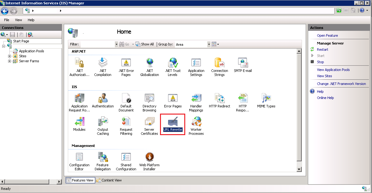Launch Web Platform Installer
Screen dimensions: 372x193
click(149, 162)
